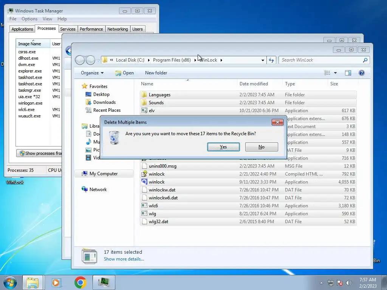Viewport: 387px width, 290px height.
Task: Expand the view options dropdown arrow
Action: [336, 73]
